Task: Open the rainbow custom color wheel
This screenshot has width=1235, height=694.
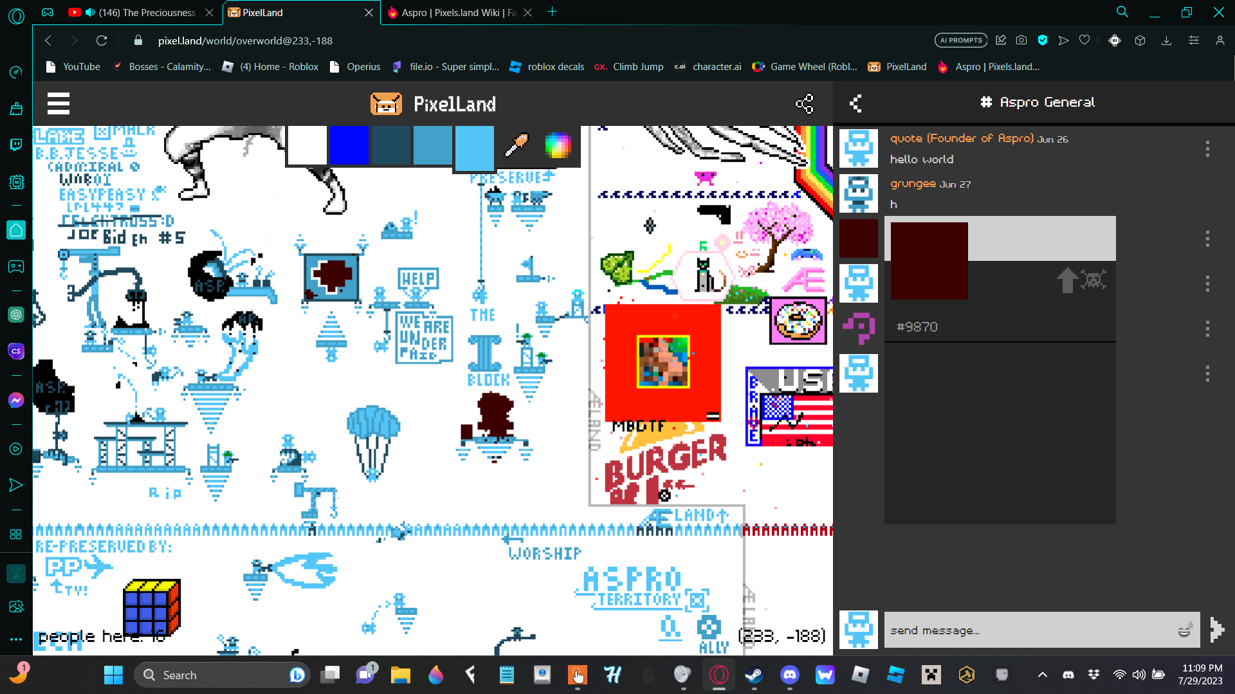Action: [557, 146]
